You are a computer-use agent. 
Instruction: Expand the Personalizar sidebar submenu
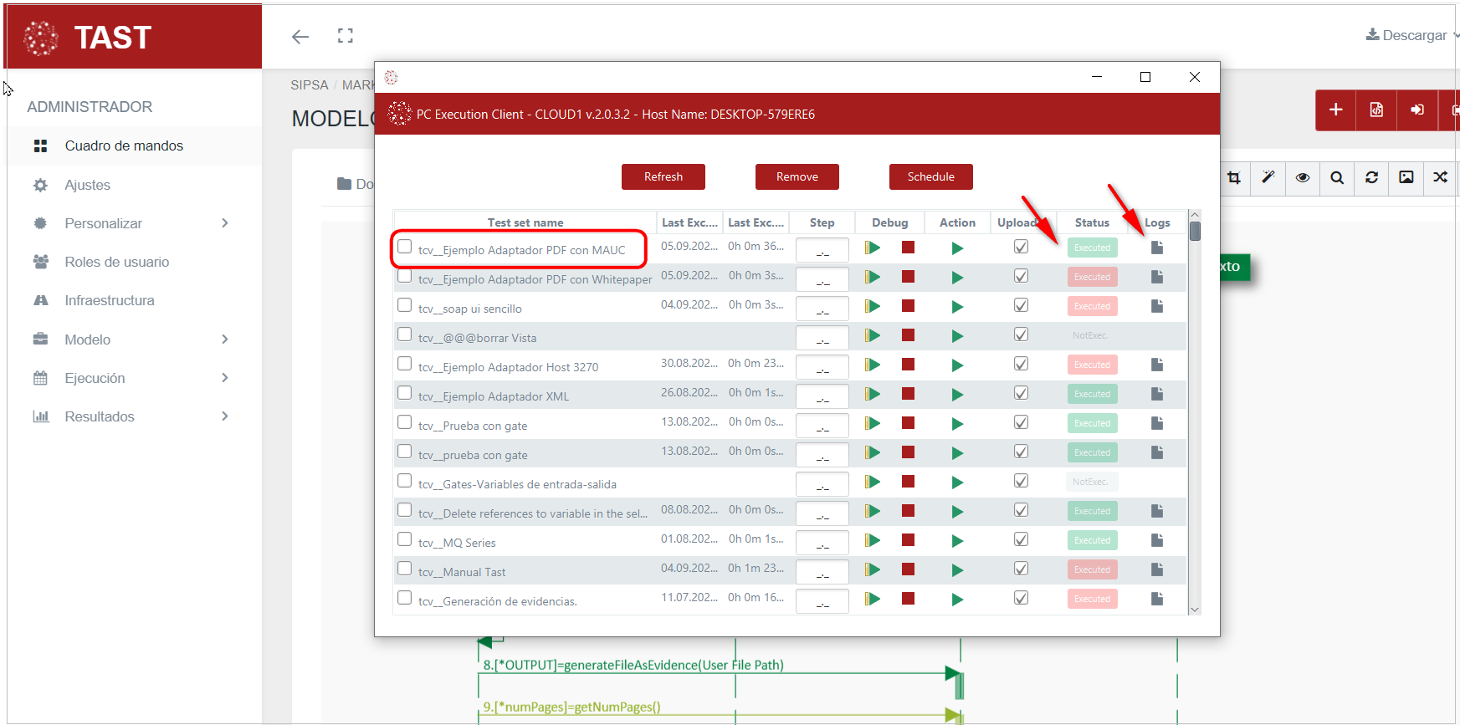click(224, 223)
